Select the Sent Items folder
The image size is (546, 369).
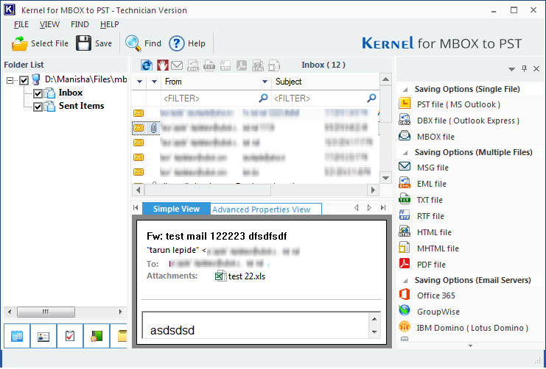[81, 106]
